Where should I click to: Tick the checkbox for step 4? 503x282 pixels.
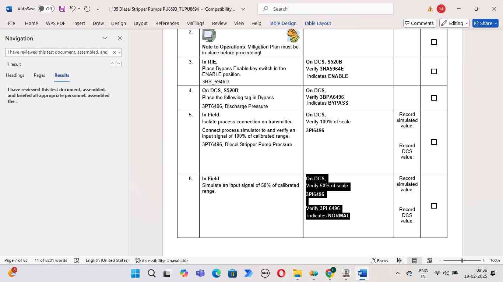434,98
